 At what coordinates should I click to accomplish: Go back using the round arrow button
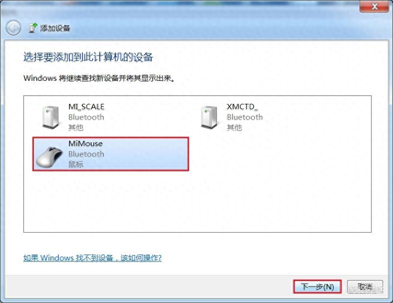tap(13, 28)
